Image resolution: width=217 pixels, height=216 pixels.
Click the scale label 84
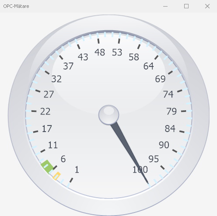coord(170,129)
